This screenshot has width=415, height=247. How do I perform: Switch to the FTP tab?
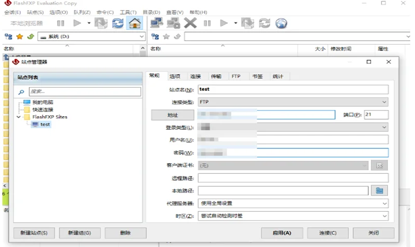[x=236, y=76]
